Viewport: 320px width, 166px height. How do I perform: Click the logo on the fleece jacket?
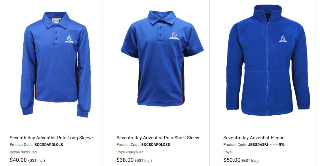[283, 39]
